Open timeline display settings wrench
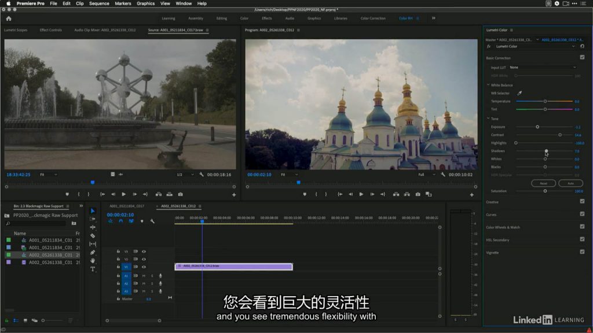The width and height of the screenshot is (593, 333). pos(152,221)
